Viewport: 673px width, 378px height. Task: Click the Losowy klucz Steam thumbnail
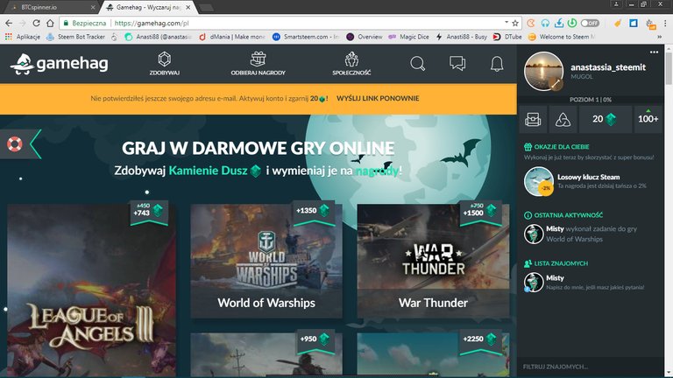(x=539, y=181)
